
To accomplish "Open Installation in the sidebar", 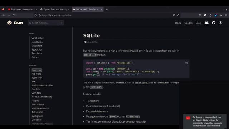I will 37,42.
